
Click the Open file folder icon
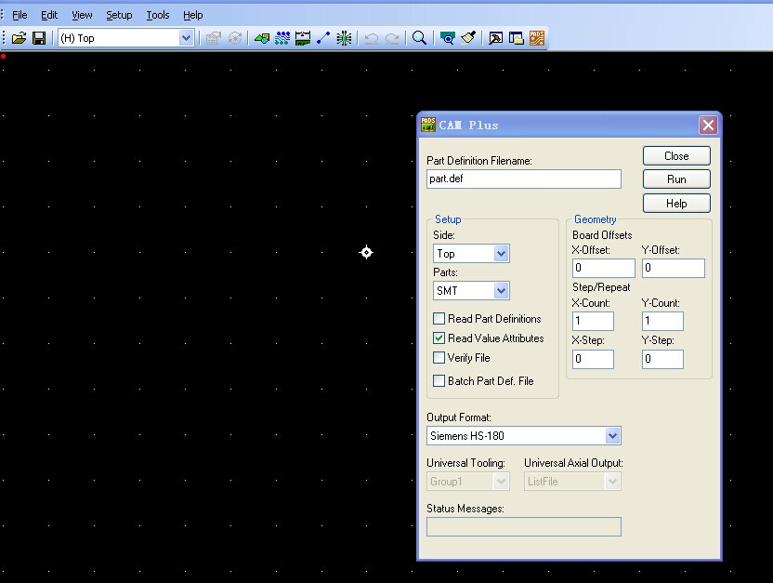pos(19,38)
